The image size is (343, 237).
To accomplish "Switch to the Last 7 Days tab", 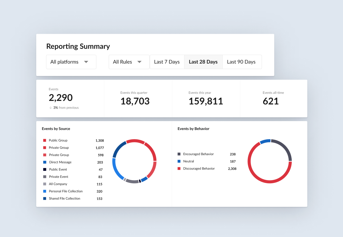I will click(x=167, y=62).
